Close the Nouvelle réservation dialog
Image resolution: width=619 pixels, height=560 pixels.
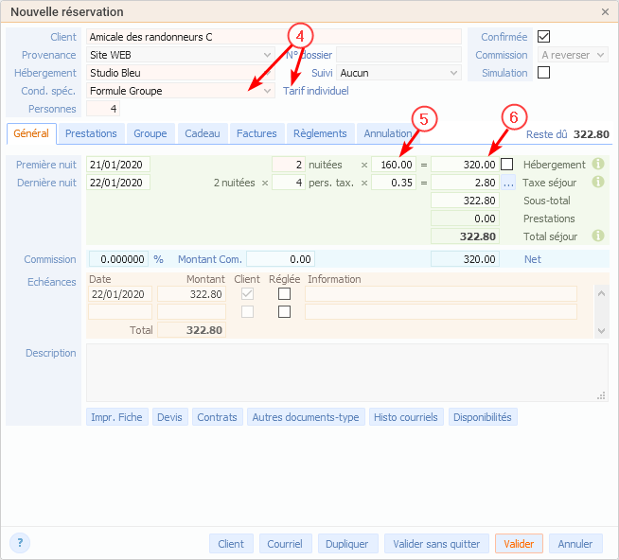coord(605,11)
